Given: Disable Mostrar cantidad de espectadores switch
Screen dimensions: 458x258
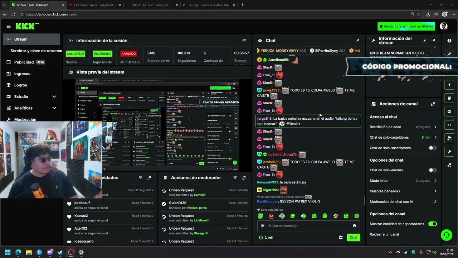Looking at the screenshot, I should pos(433,224).
